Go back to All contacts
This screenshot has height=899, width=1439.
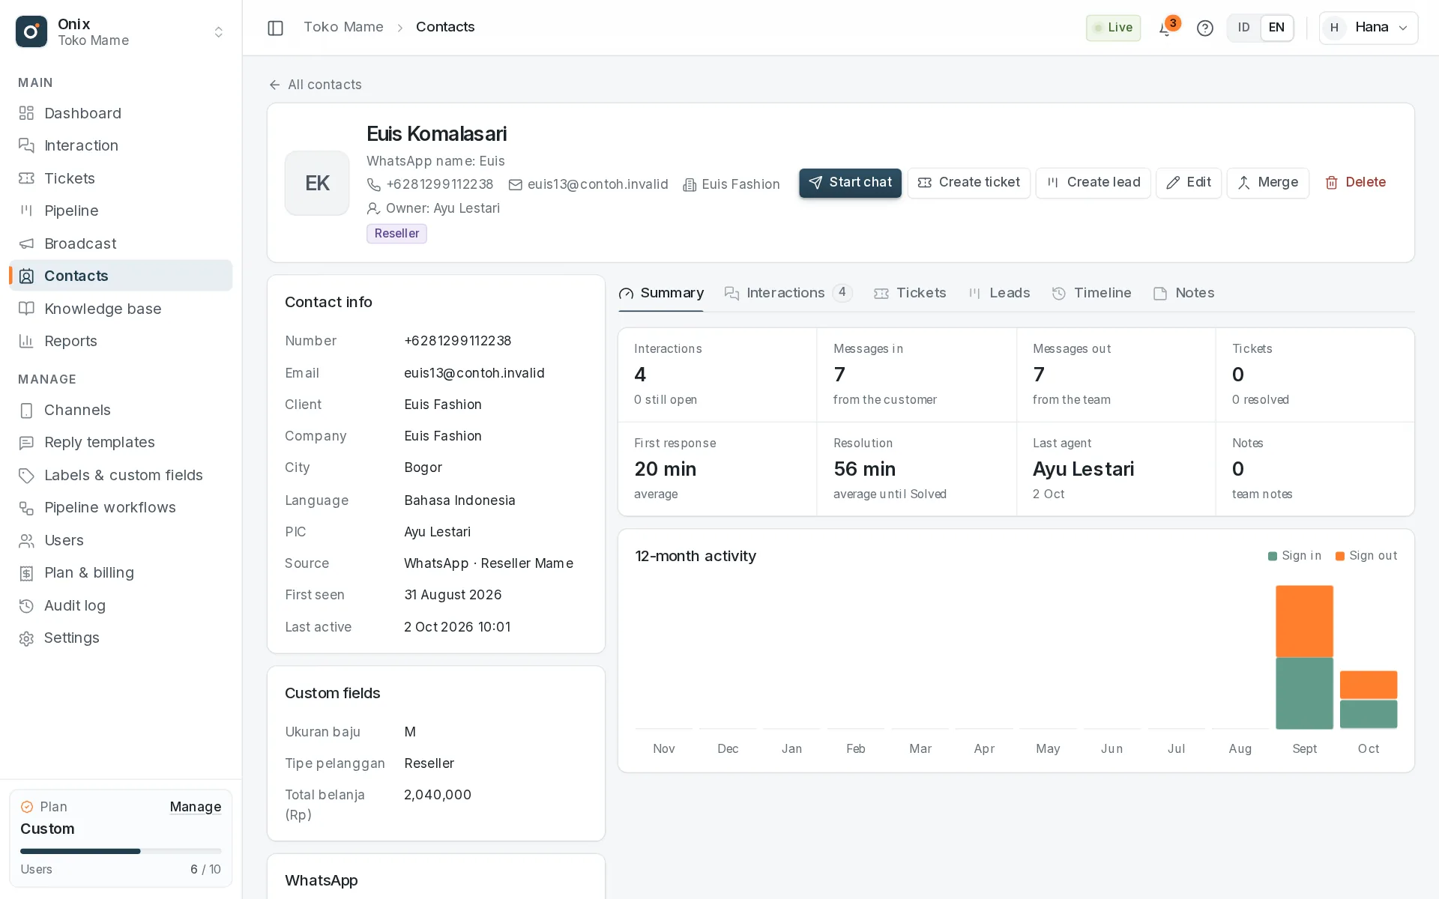(315, 85)
